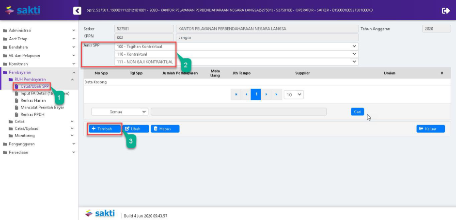Viewport: 456px width, 220px height.
Task: Click the SAKTI logo in the header
Action: (22, 10)
